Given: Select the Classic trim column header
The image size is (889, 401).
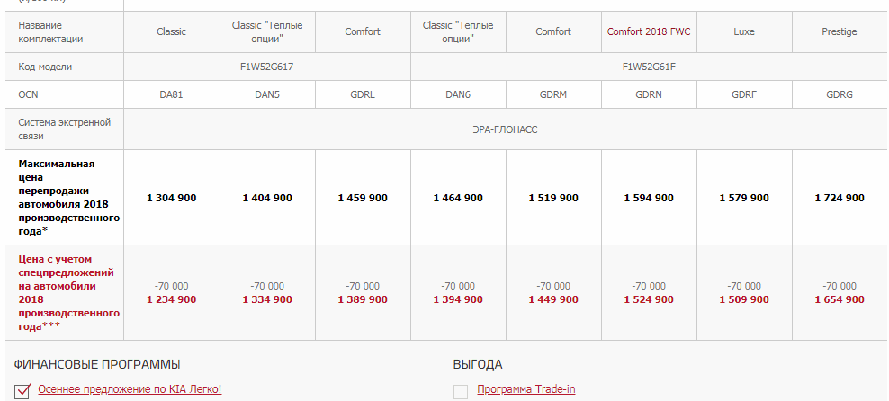Looking at the screenshot, I should coord(171,31).
